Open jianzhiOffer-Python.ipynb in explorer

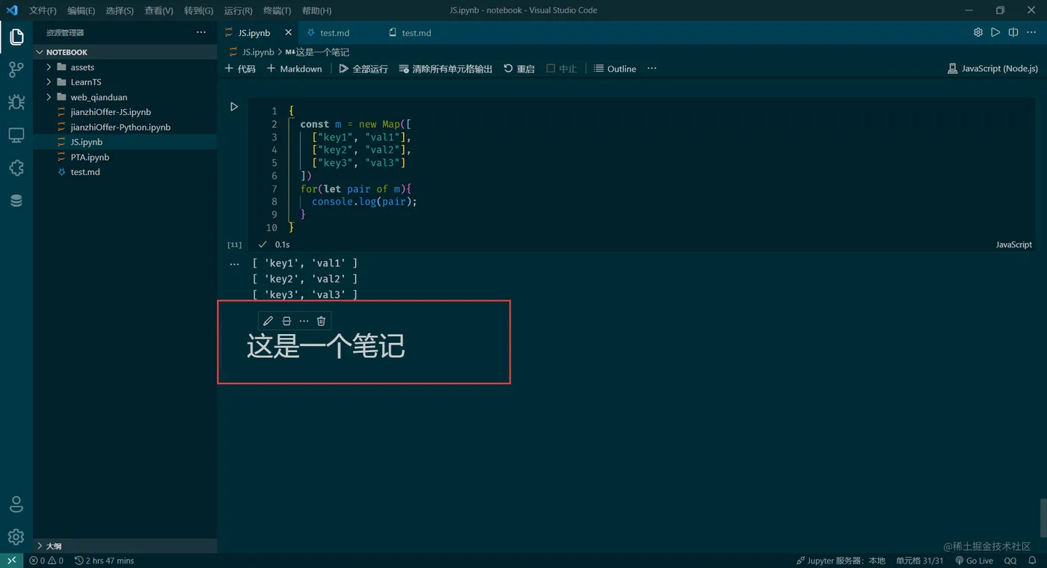click(120, 127)
